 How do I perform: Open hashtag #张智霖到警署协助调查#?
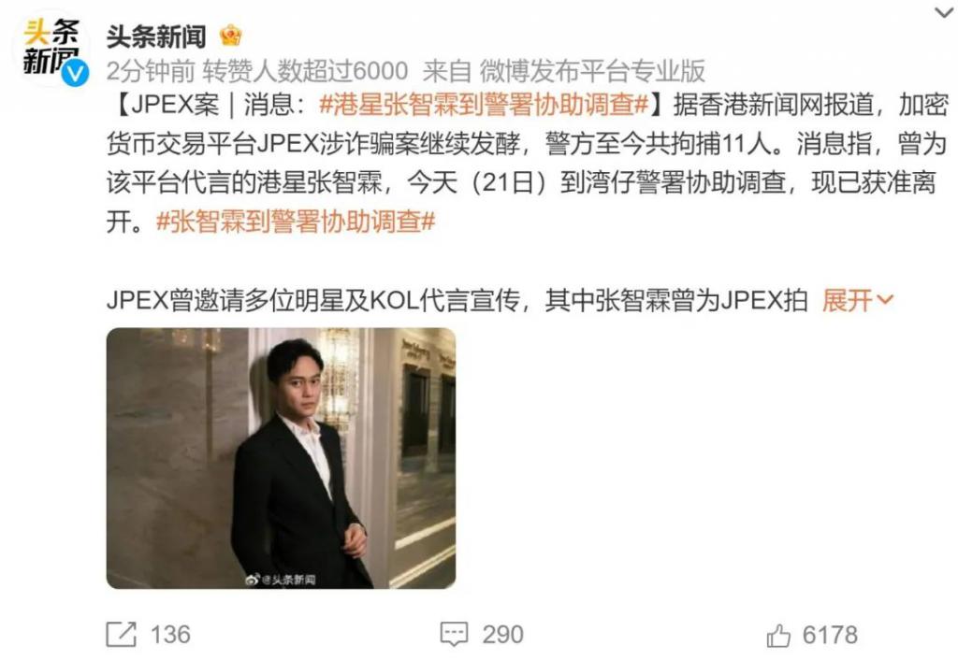pos(295,221)
